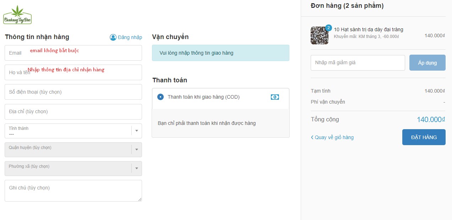Click the back chevron near Quay về giỏ hàng
Viewport: 452px width, 220px height.
tap(312, 137)
